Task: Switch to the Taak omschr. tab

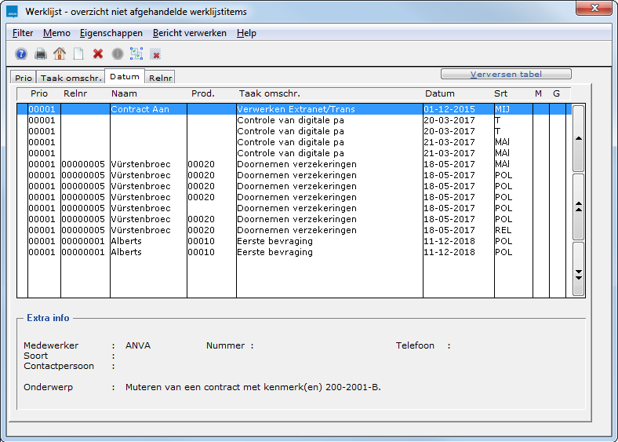Action: pos(71,78)
